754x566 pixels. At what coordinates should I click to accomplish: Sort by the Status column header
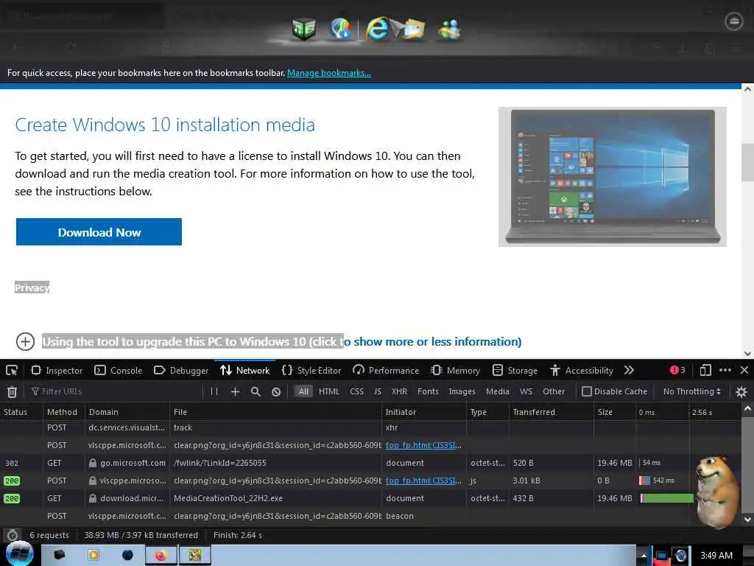pyautogui.click(x=21, y=412)
